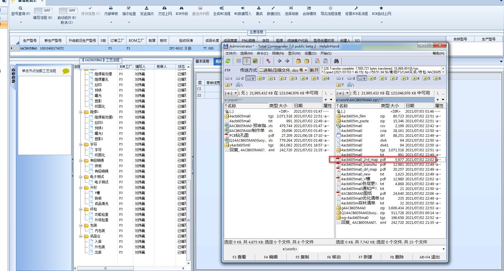
Task: Click the F5 复制 copy button
Action: click(x=302, y=257)
